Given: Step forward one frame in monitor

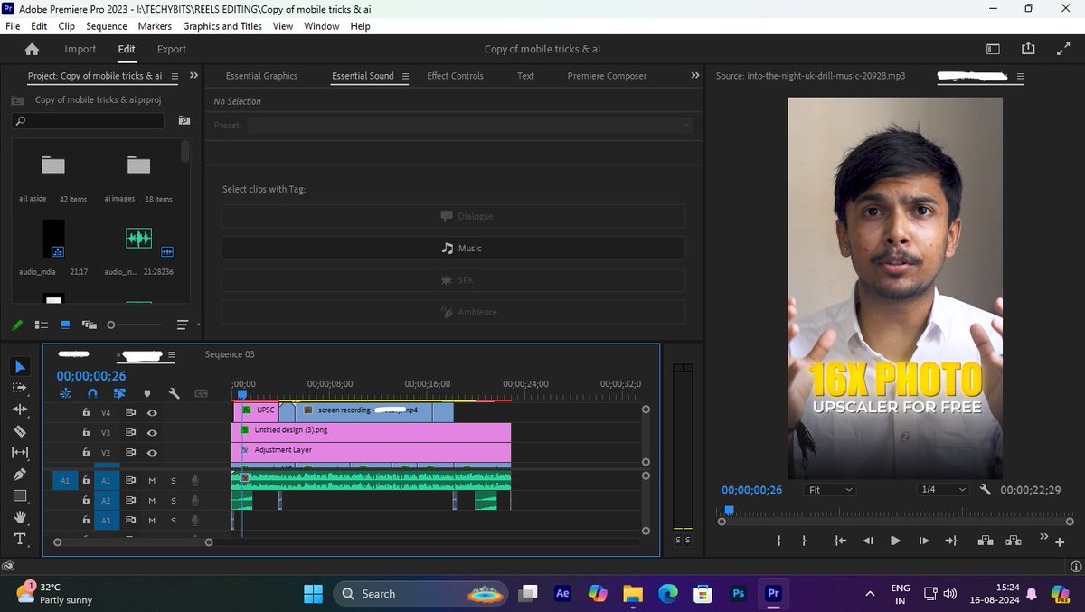Looking at the screenshot, I should 923,541.
